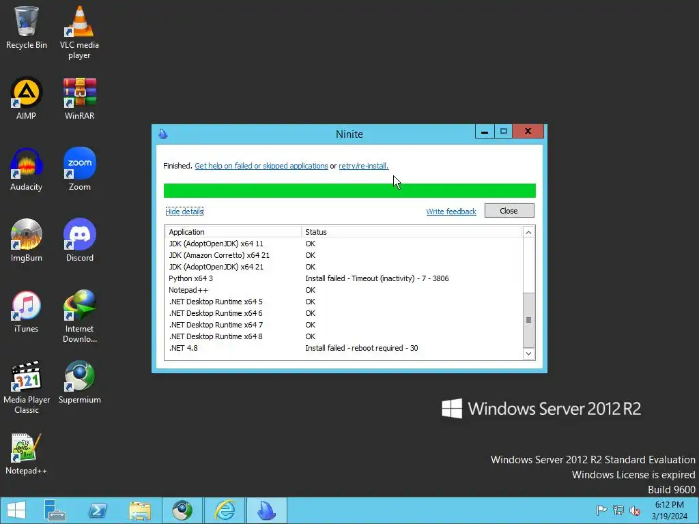Screen dimensions: 699x524
Task: Open the Windows Start button
Action: point(16,510)
